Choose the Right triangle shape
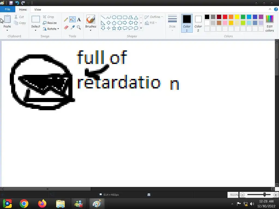279x209 pixels. [x=103, y=23]
